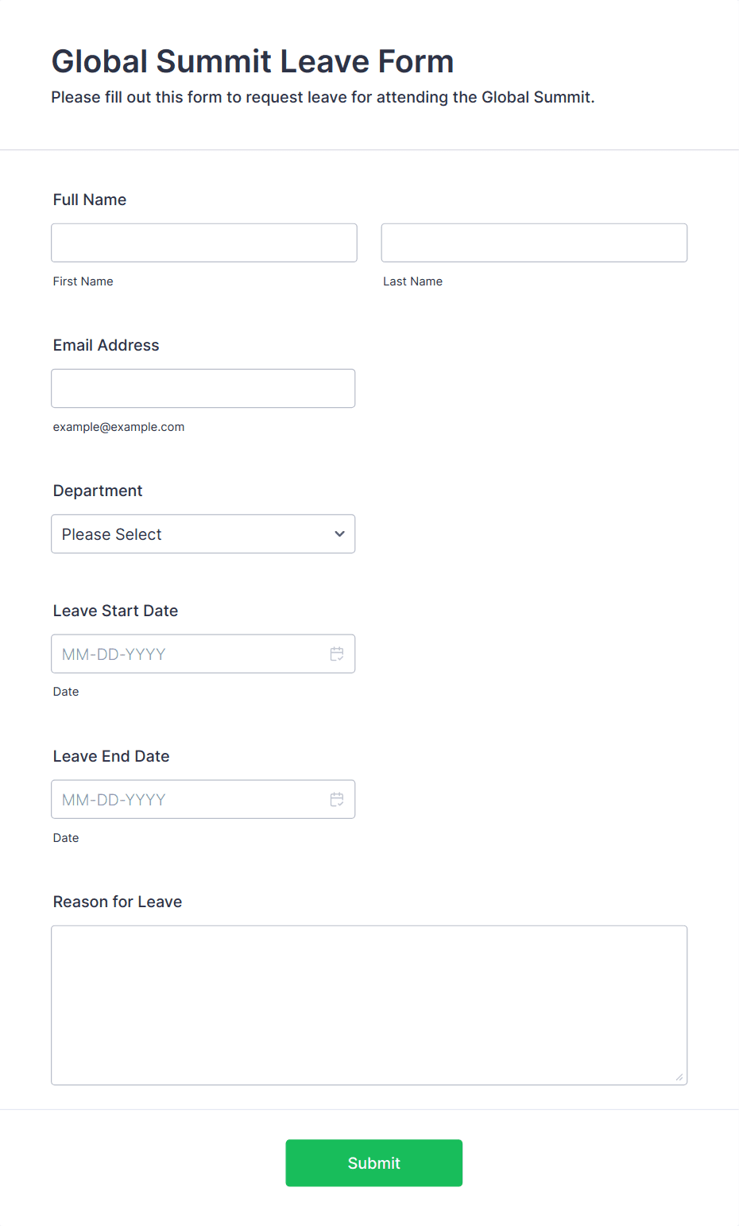739x1226 pixels.
Task: Click the Leave Start Date MM-DD-YYYY field
Action: 203,654
